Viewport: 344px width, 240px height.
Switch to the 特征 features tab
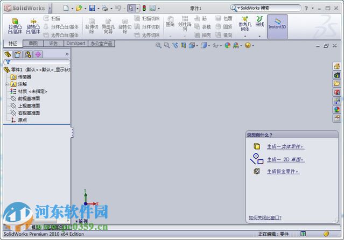point(13,44)
